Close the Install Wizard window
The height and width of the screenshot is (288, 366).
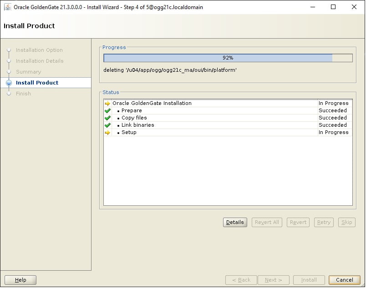pyautogui.click(x=354, y=7)
